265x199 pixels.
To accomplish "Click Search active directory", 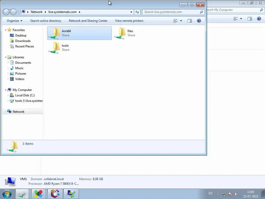I will [x=46, y=21].
